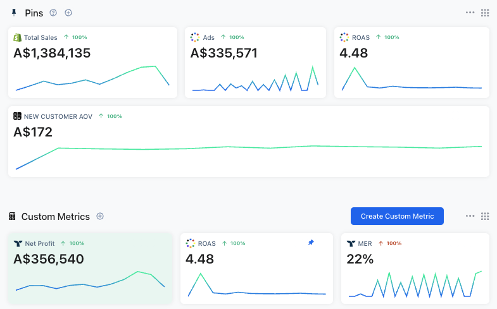This screenshot has width=497, height=309.
Task: Click the NEW CUSTOMER AOV trend chart
Action: (249, 157)
